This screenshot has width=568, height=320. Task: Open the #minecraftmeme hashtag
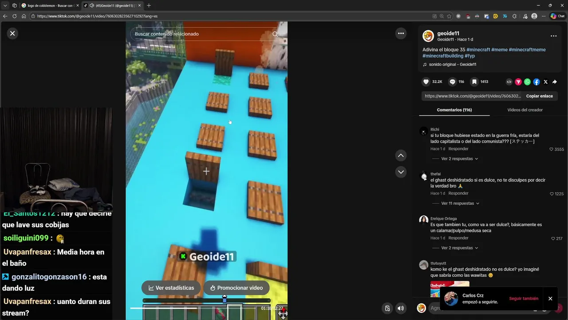click(527, 50)
